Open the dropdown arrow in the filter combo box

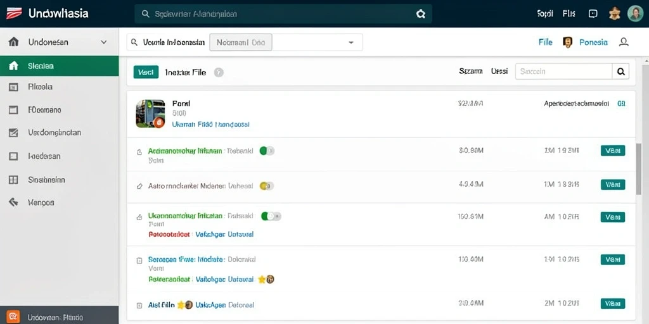[351, 42]
